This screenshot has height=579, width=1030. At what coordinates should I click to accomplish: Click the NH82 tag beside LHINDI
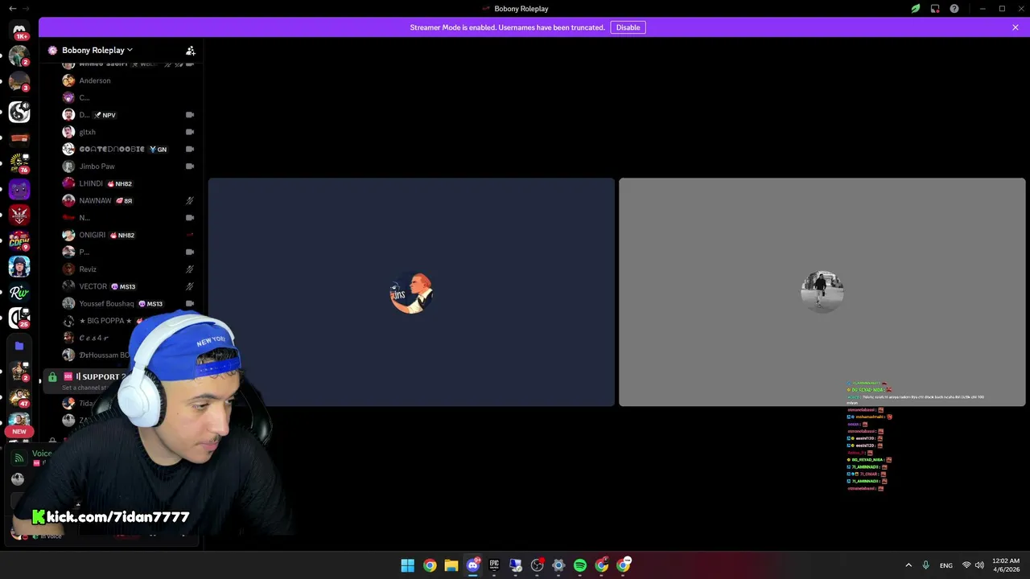120,183
